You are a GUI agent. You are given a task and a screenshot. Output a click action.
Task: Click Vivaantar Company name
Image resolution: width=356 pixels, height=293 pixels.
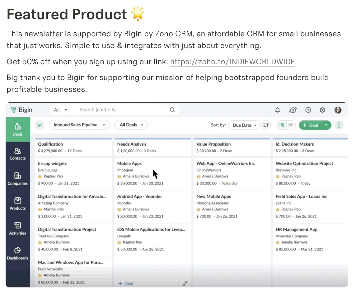point(292,236)
